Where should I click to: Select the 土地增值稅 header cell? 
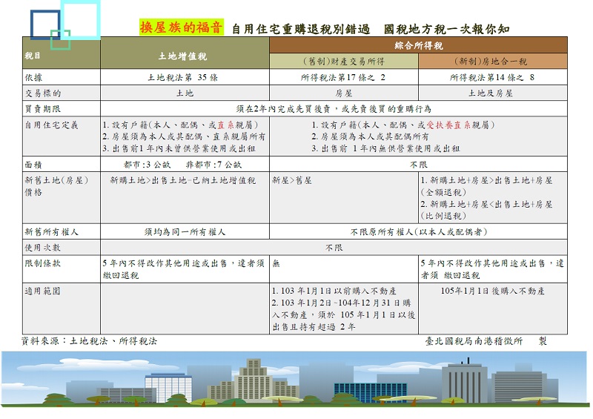(x=184, y=56)
